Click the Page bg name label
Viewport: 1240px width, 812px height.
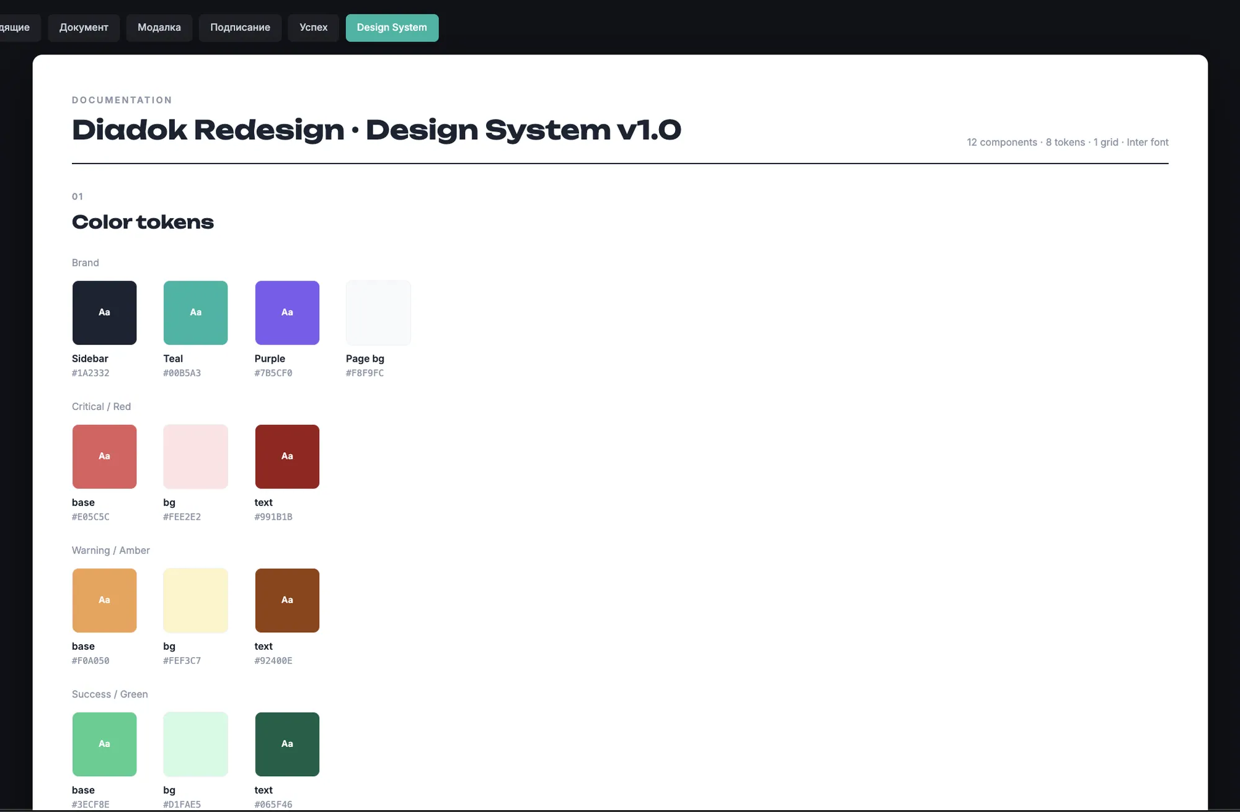click(365, 358)
